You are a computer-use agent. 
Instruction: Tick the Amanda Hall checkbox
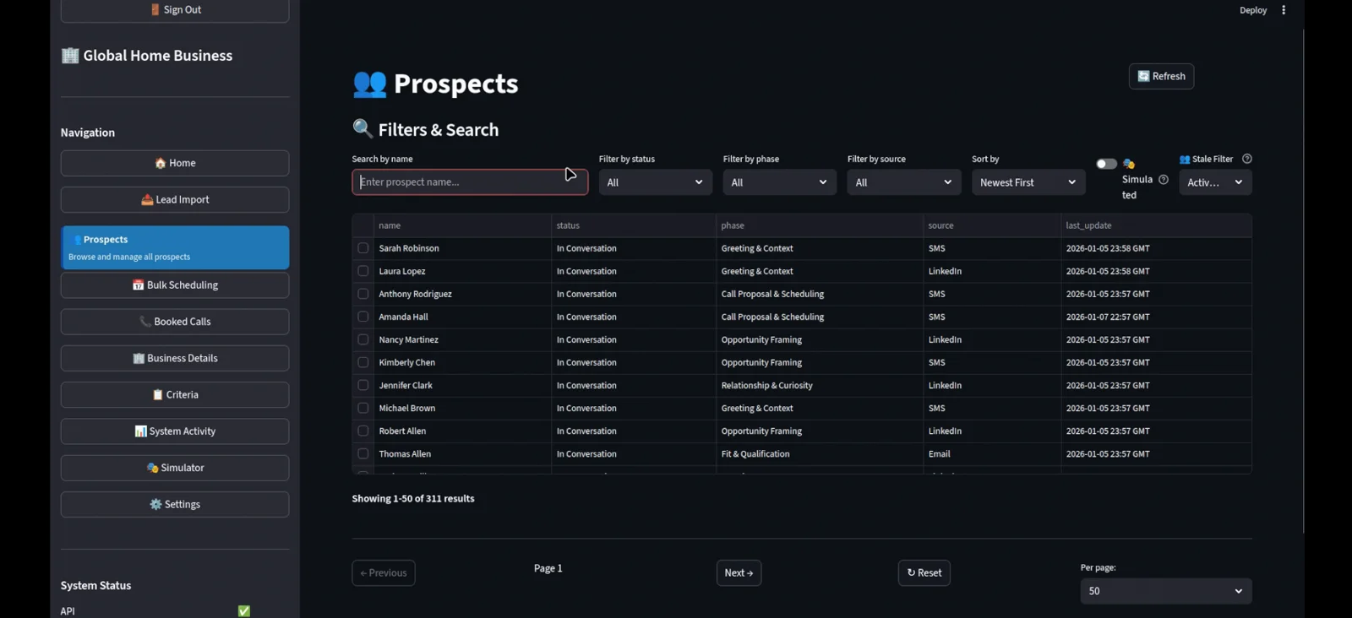coord(363,317)
